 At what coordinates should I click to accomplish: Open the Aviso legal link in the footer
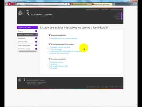105,87
